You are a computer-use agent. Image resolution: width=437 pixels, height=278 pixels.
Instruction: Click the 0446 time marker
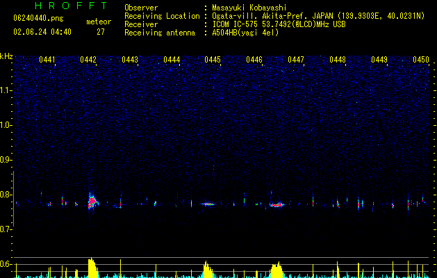pyautogui.click(x=254, y=60)
